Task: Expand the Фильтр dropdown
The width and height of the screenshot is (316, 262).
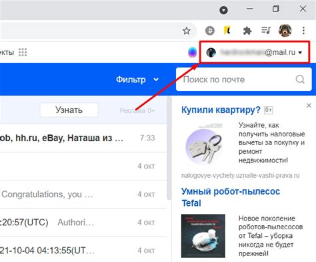Action: coord(137,80)
